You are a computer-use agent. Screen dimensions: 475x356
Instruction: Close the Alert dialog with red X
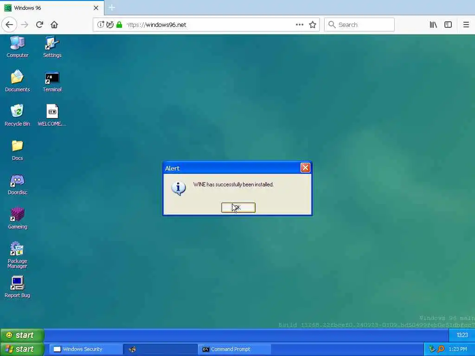click(x=305, y=168)
